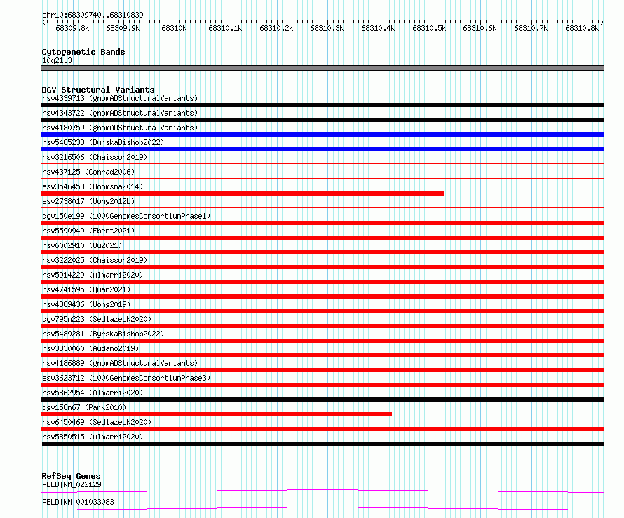Open variant nsv4741595 Quan2021 label
Screen dimensions: 624x518
click(x=86, y=289)
